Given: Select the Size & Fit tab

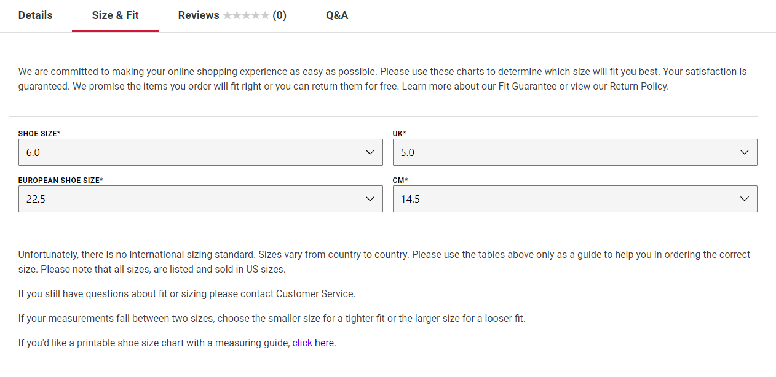Looking at the screenshot, I should coord(115,15).
